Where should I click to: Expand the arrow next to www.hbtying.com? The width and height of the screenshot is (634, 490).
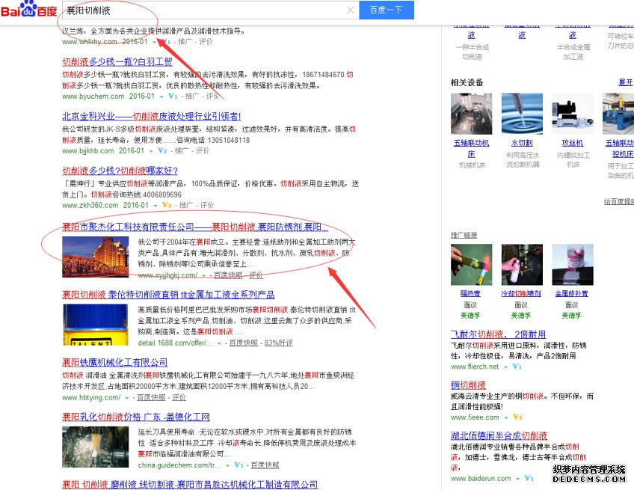pos(127,398)
